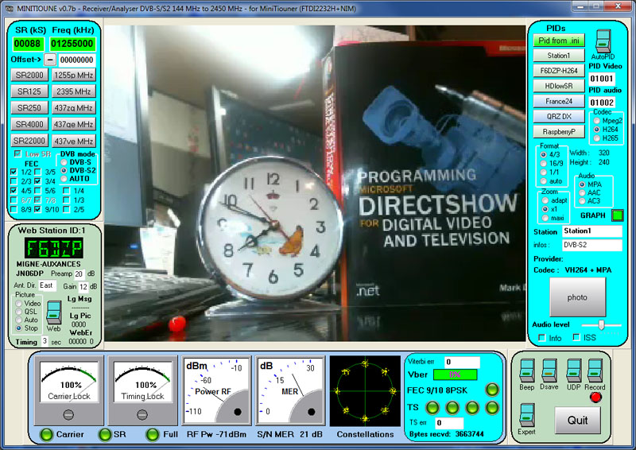Click the green Full LED
The image size is (636, 450).
pyautogui.click(x=153, y=434)
